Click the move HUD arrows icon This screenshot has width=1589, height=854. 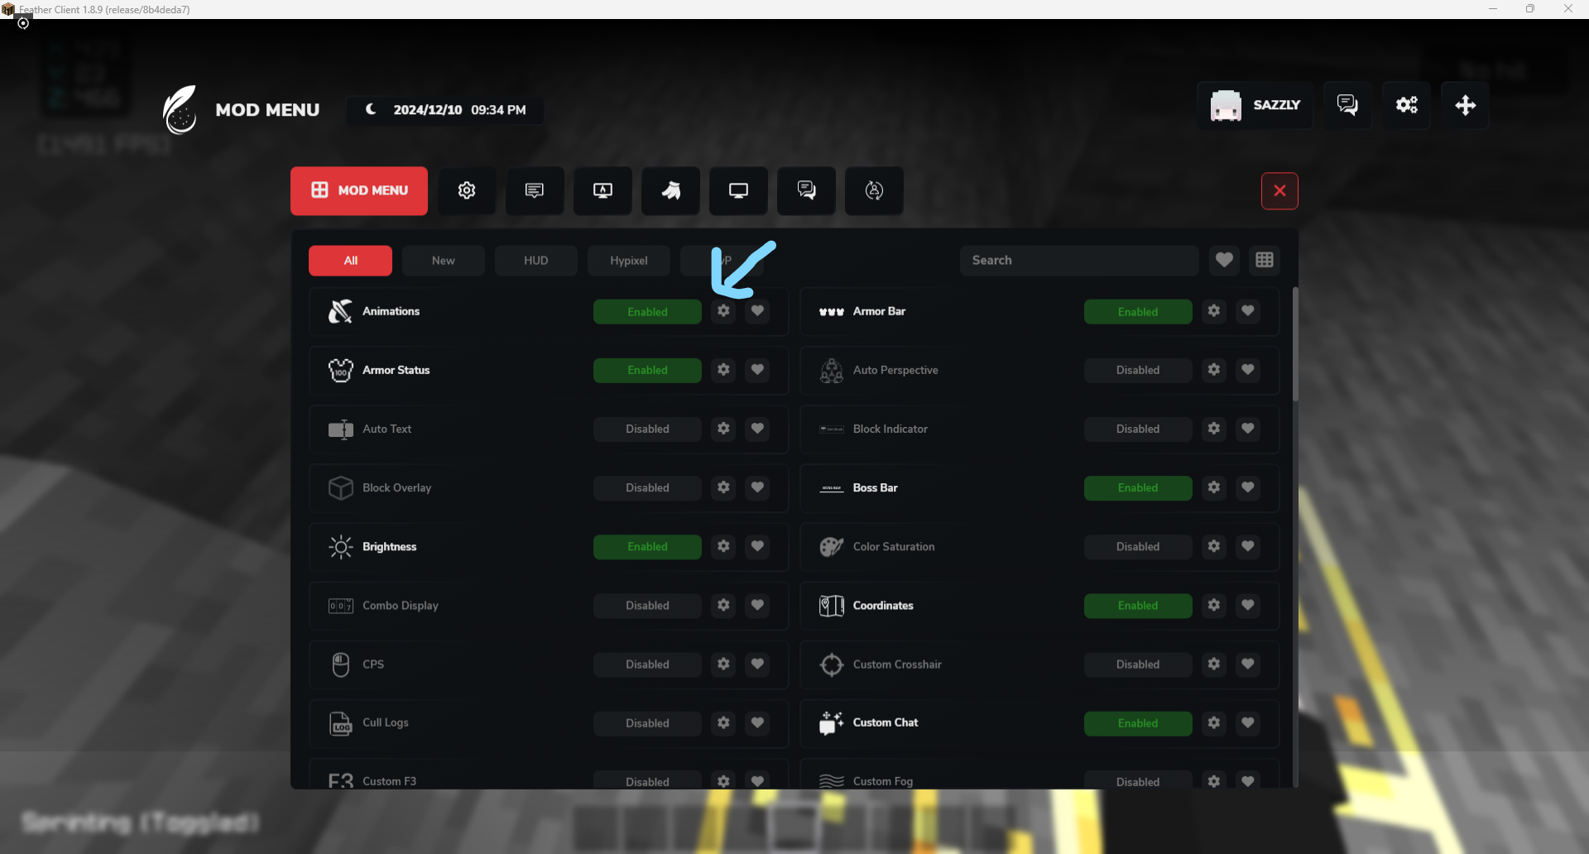(x=1465, y=105)
